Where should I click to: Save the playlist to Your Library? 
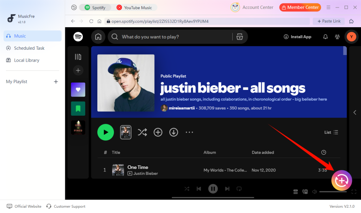(x=158, y=132)
